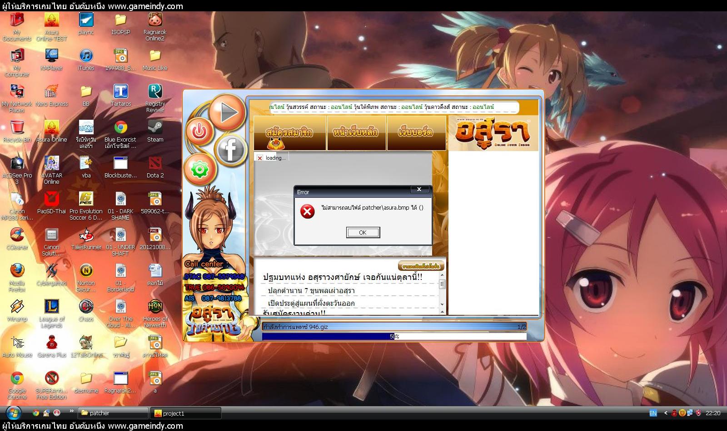Screen dimensions: 727x431
Task: Click the 22:20 taskbar clock
Action: click(713, 413)
